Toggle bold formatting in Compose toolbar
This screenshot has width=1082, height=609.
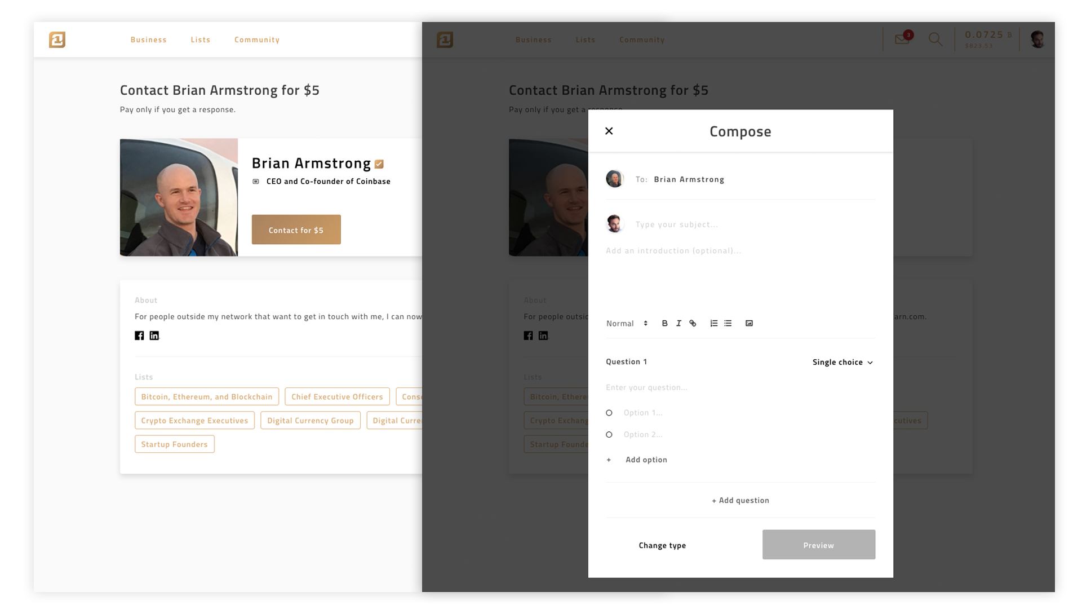point(664,323)
